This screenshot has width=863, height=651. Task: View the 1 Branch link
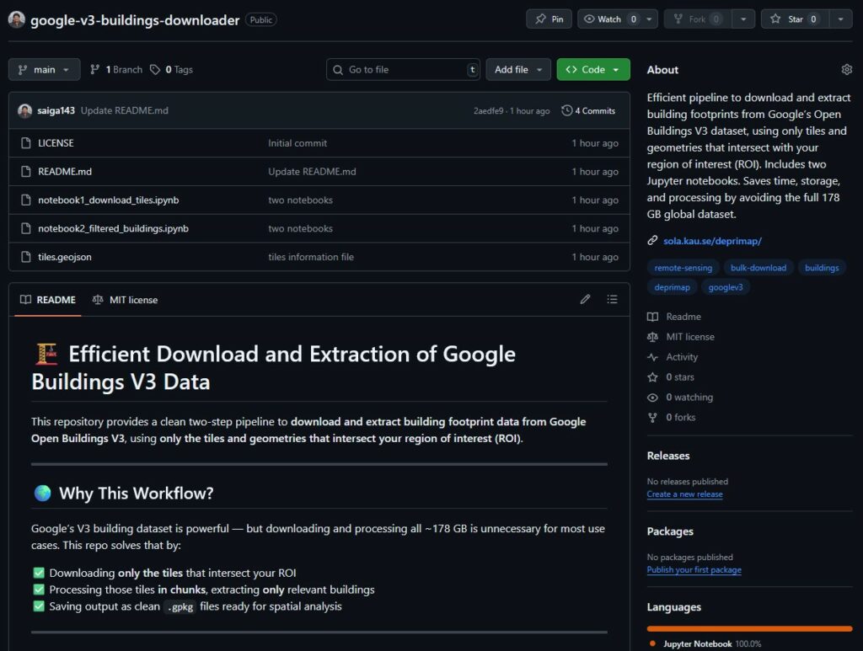pyautogui.click(x=116, y=70)
